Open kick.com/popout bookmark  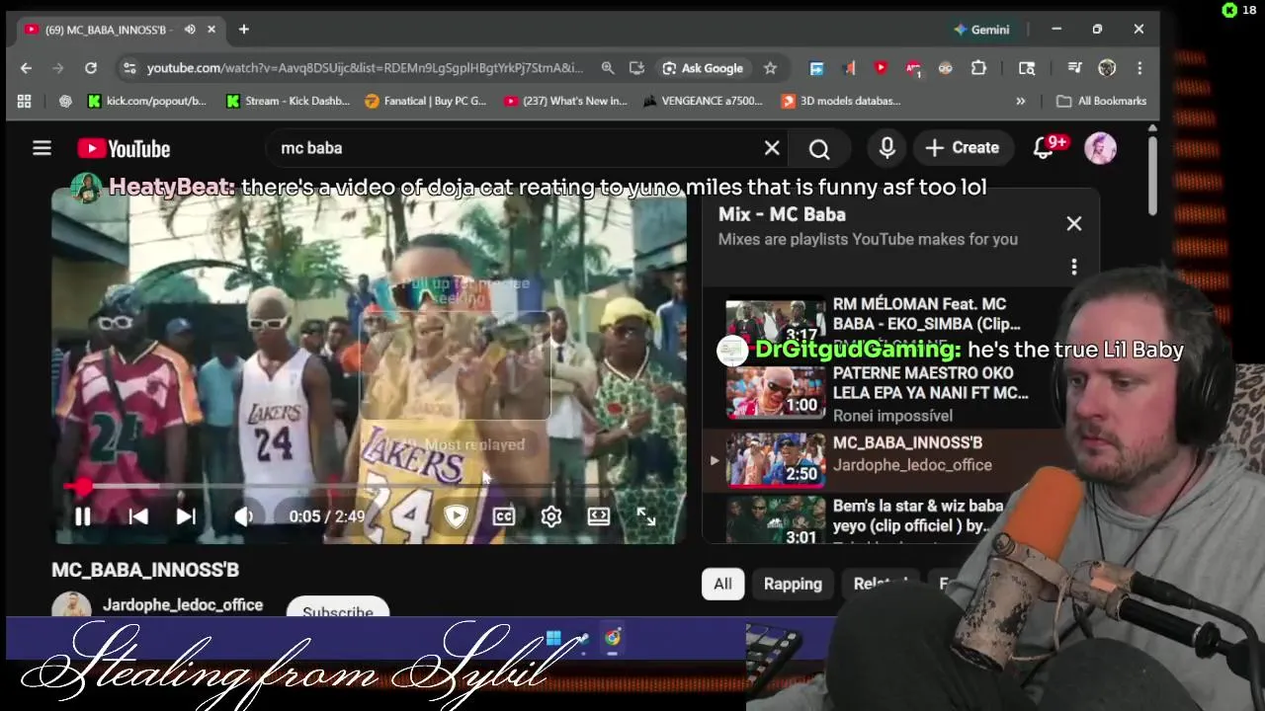pos(147,101)
